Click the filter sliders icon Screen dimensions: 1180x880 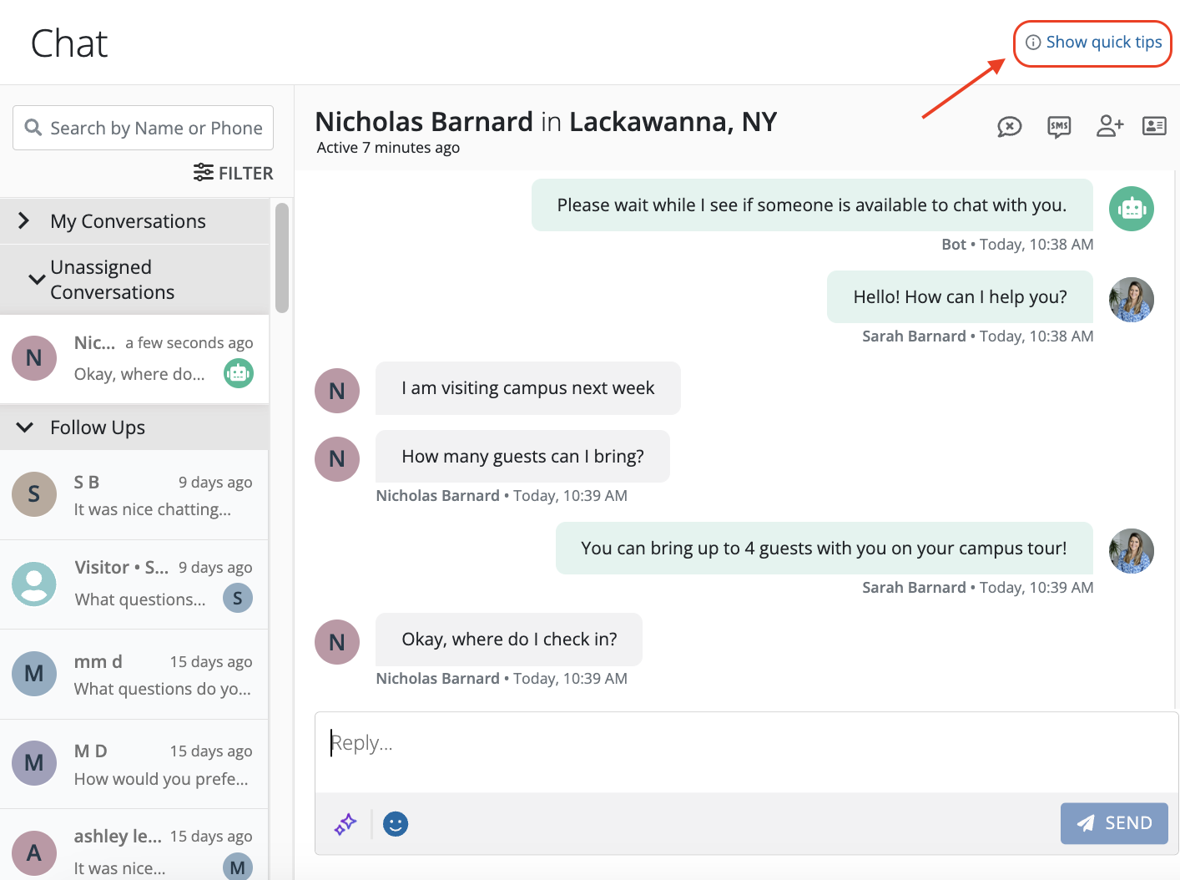[x=203, y=173]
